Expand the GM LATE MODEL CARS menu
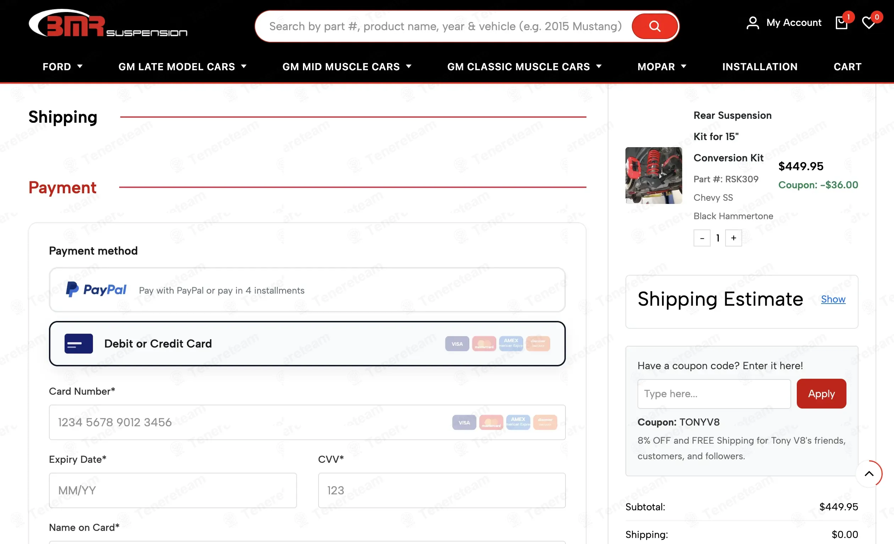The width and height of the screenshot is (894, 544). pyautogui.click(x=182, y=67)
